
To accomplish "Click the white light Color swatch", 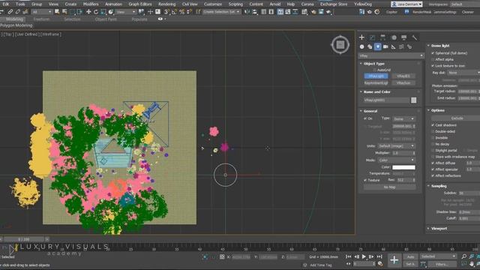I will pos(403,167).
